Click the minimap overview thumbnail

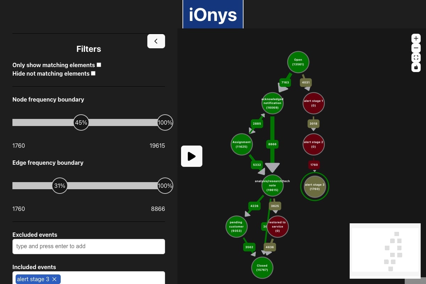tap(385, 251)
